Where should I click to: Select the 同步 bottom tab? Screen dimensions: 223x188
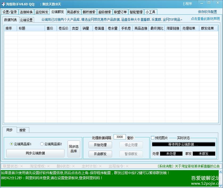10,130
